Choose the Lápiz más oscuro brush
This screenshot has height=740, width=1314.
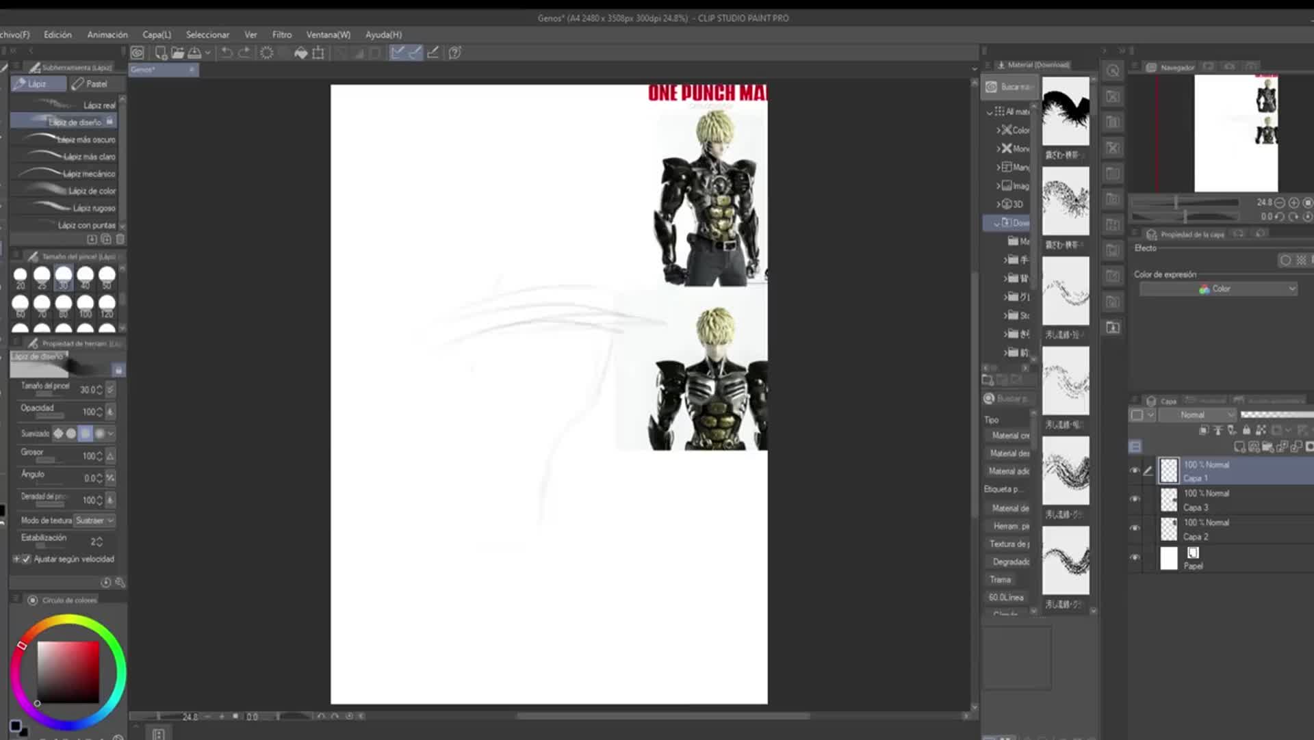(64, 139)
